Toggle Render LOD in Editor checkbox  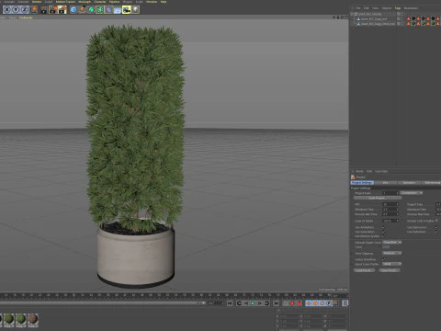pyautogui.click(x=436, y=221)
